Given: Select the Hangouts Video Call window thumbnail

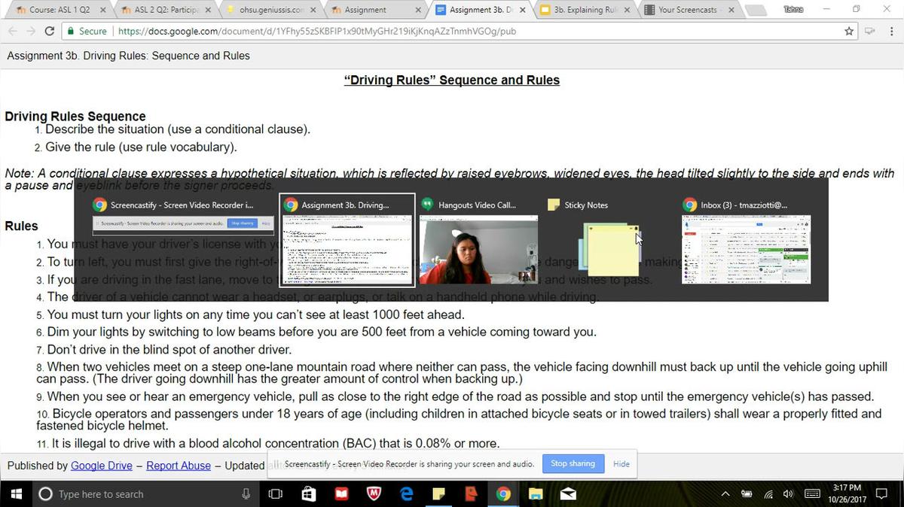Looking at the screenshot, I should tap(478, 250).
